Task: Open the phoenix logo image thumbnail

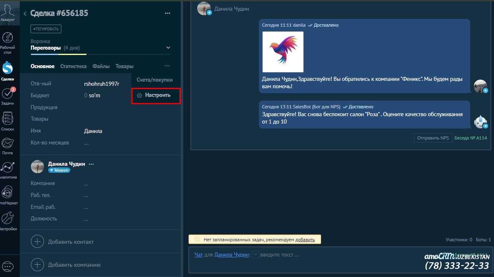Action: coord(283,52)
